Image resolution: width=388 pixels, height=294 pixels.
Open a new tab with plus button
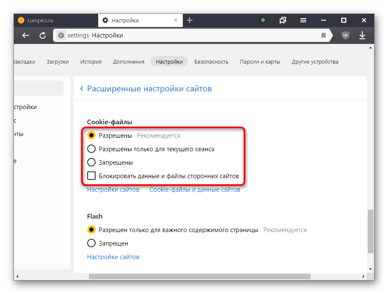190,20
